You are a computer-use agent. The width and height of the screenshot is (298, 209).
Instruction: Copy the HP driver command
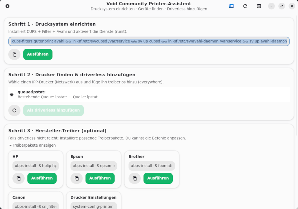tap(19, 178)
